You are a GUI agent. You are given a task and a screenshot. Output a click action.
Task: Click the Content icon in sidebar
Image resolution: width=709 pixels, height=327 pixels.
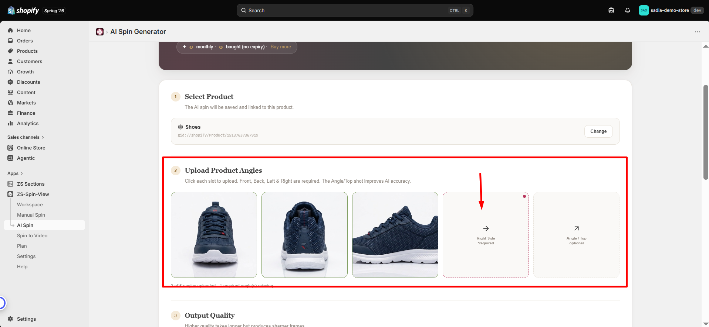[x=10, y=92]
